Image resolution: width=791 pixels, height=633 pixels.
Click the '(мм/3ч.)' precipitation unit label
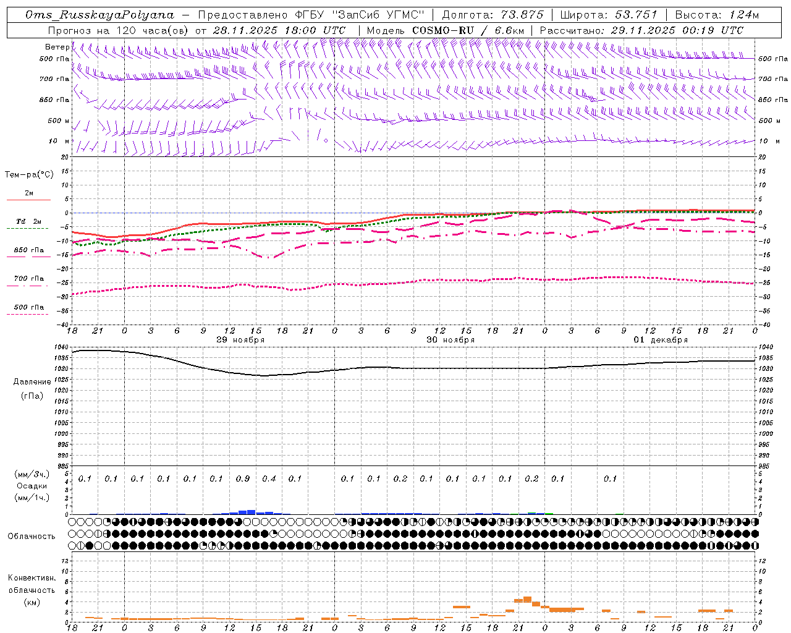pyautogui.click(x=32, y=474)
